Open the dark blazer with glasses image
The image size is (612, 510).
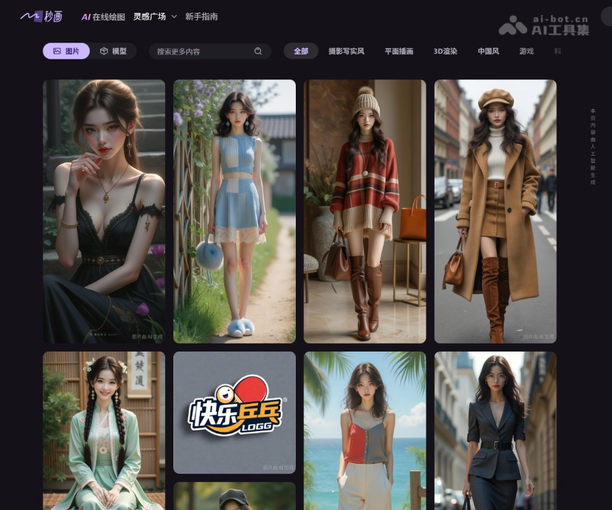[496, 431]
